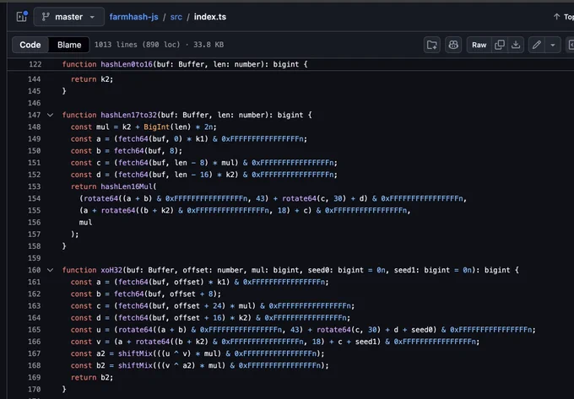Click index.ts file name in breadcrumb
Image resolution: width=574 pixels, height=399 pixels.
[210, 17]
